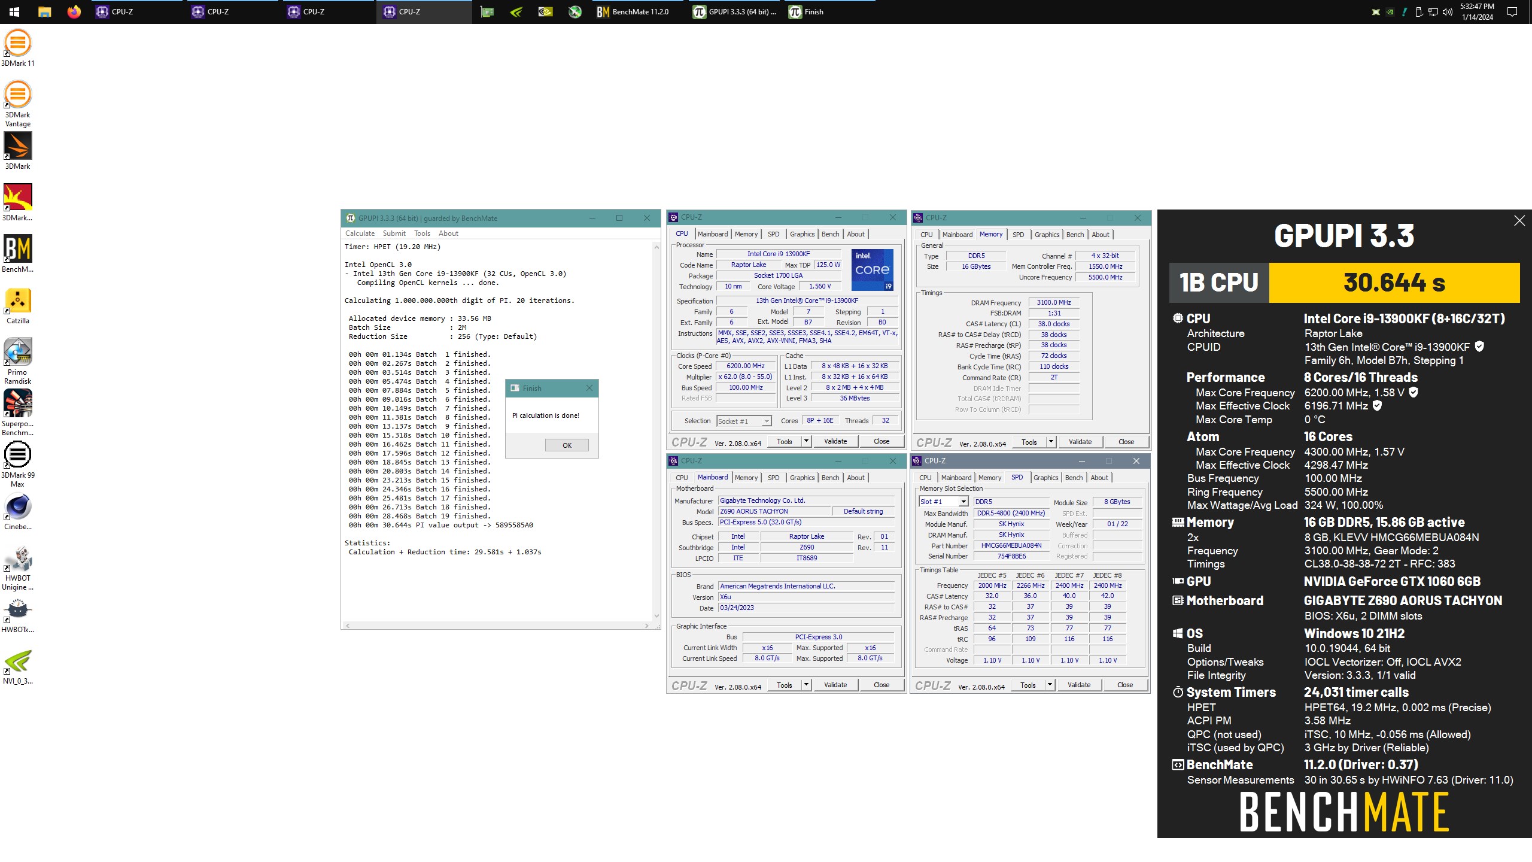Click OK in the Finish dialog

click(567, 445)
